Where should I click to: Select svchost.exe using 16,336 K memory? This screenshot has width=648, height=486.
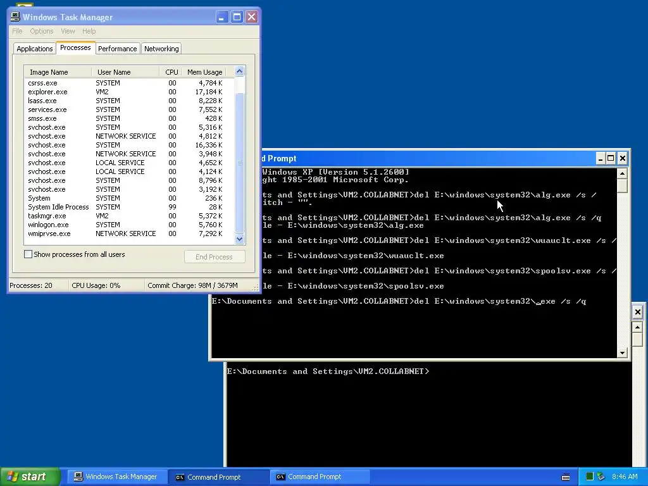coord(125,145)
